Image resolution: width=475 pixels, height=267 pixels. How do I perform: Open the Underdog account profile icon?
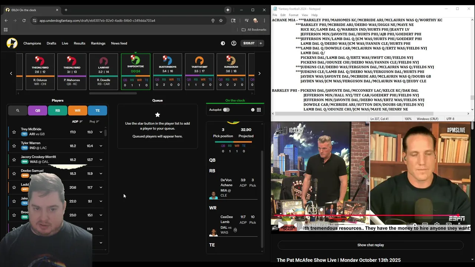(x=234, y=43)
